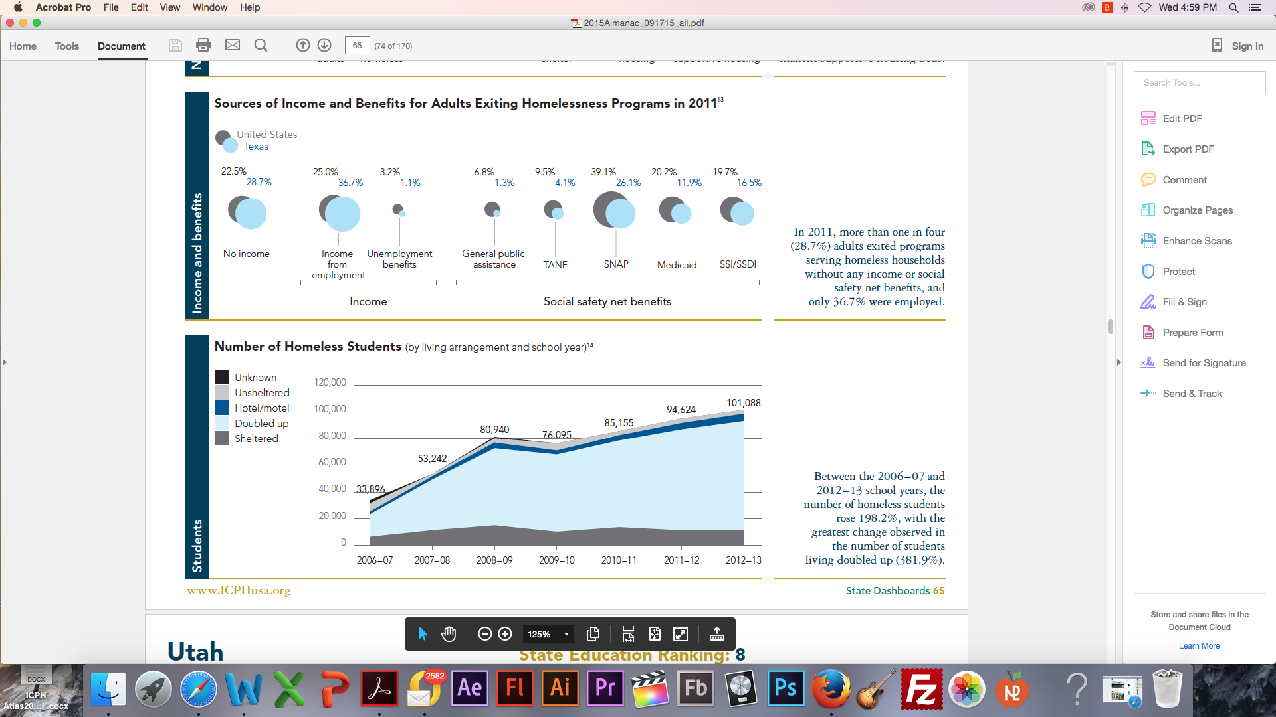Click the email envelope icon
The image size is (1276, 717).
pyautogui.click(x=232, y=45)
